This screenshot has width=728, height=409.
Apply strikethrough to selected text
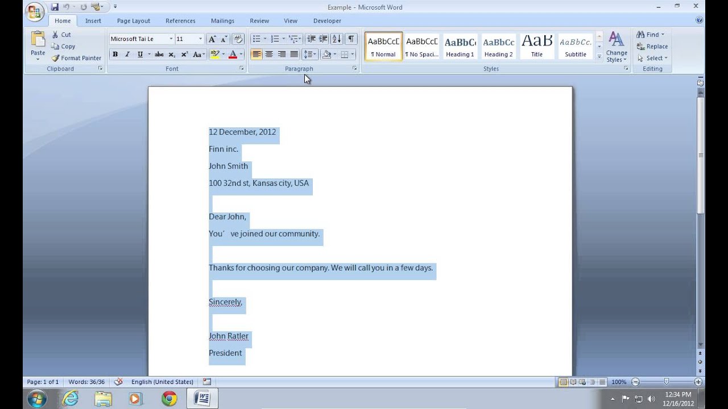pyautogui.click(x=159, y=55)
